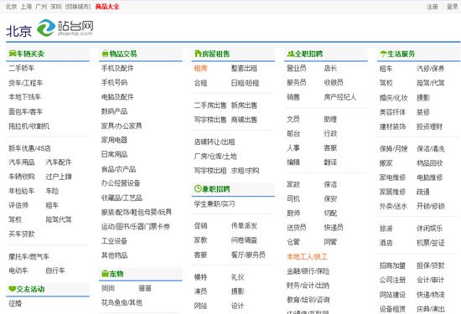461x314 pixels.
Task: Open 花鸟鱼虫/其他 under 宠物
Action: click(x=122, y=302)
